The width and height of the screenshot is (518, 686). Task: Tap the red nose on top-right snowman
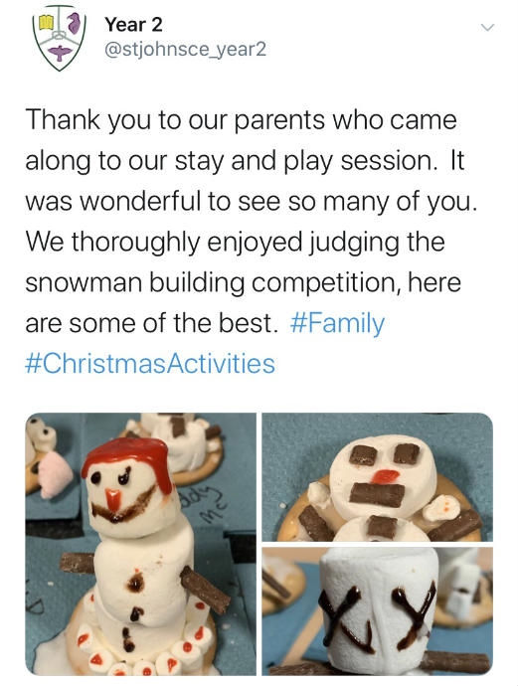pos(385,476)
